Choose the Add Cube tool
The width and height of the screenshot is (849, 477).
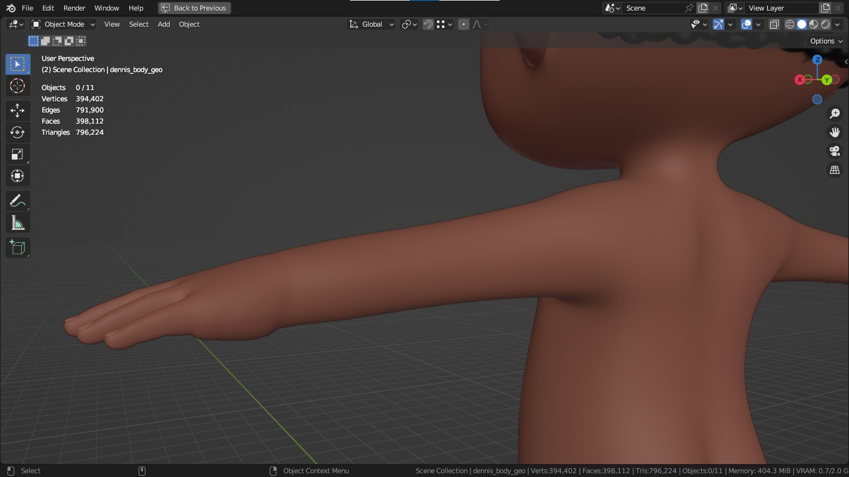[x=17, y=248]
